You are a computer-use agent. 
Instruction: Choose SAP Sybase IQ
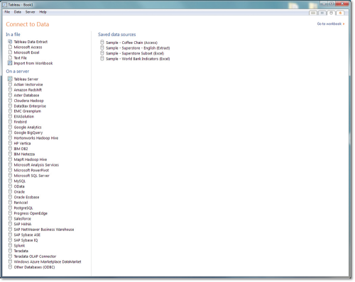tap(26, 240)
